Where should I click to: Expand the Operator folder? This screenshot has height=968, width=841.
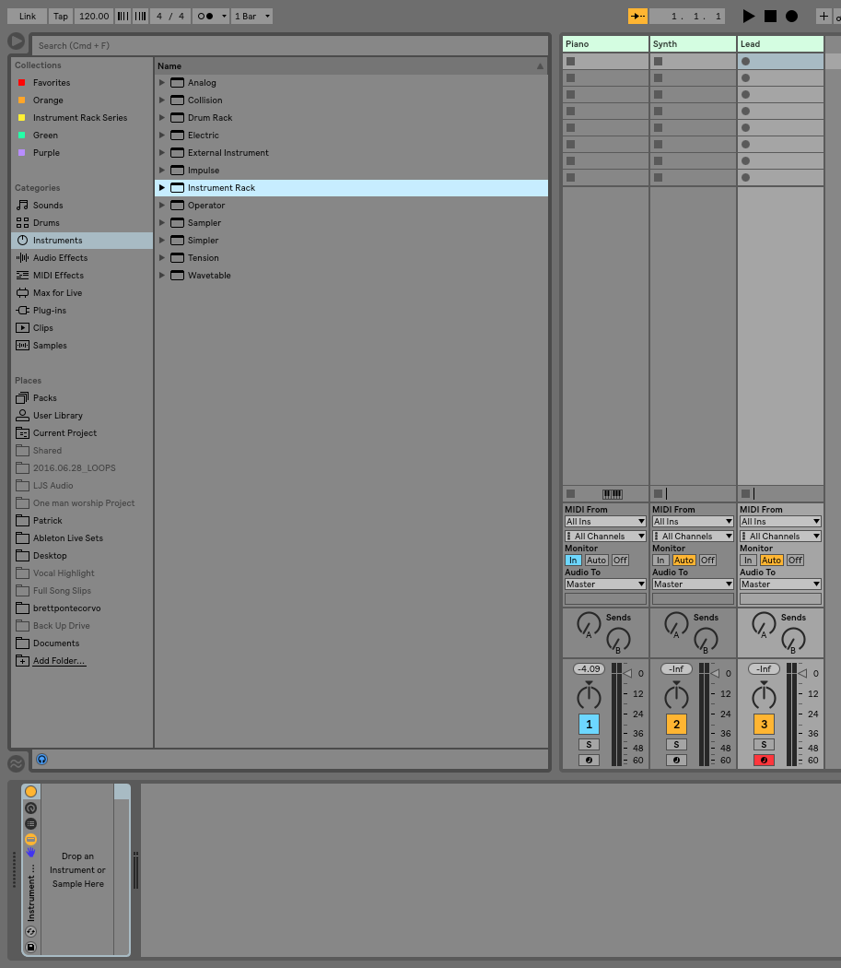click(161, 206)
